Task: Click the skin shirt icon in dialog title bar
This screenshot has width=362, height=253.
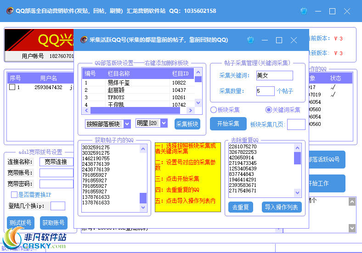Action: click(x=250, y=40)
